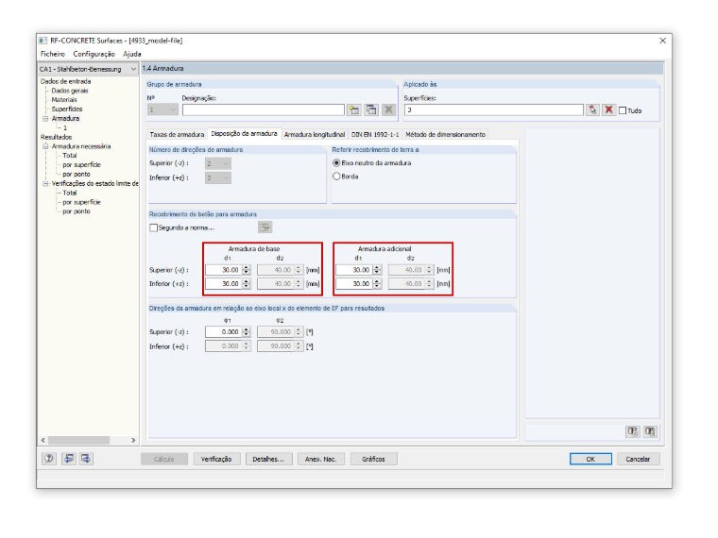Select Borda radio option

(336, 177)
